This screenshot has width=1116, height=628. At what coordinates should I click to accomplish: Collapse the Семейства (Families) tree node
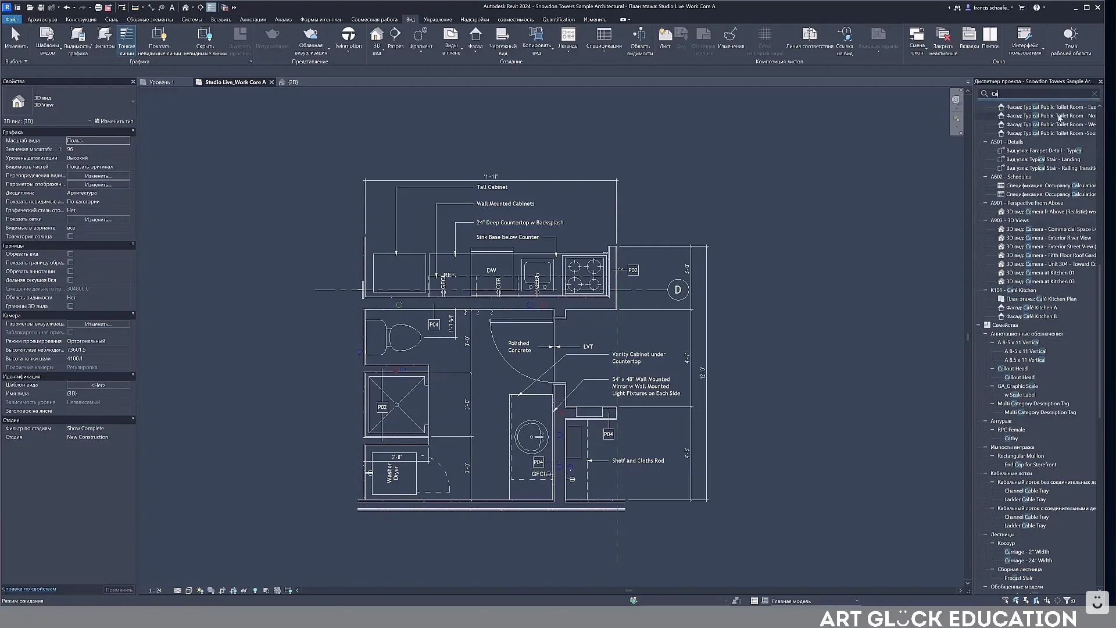(x=978, y=325)
